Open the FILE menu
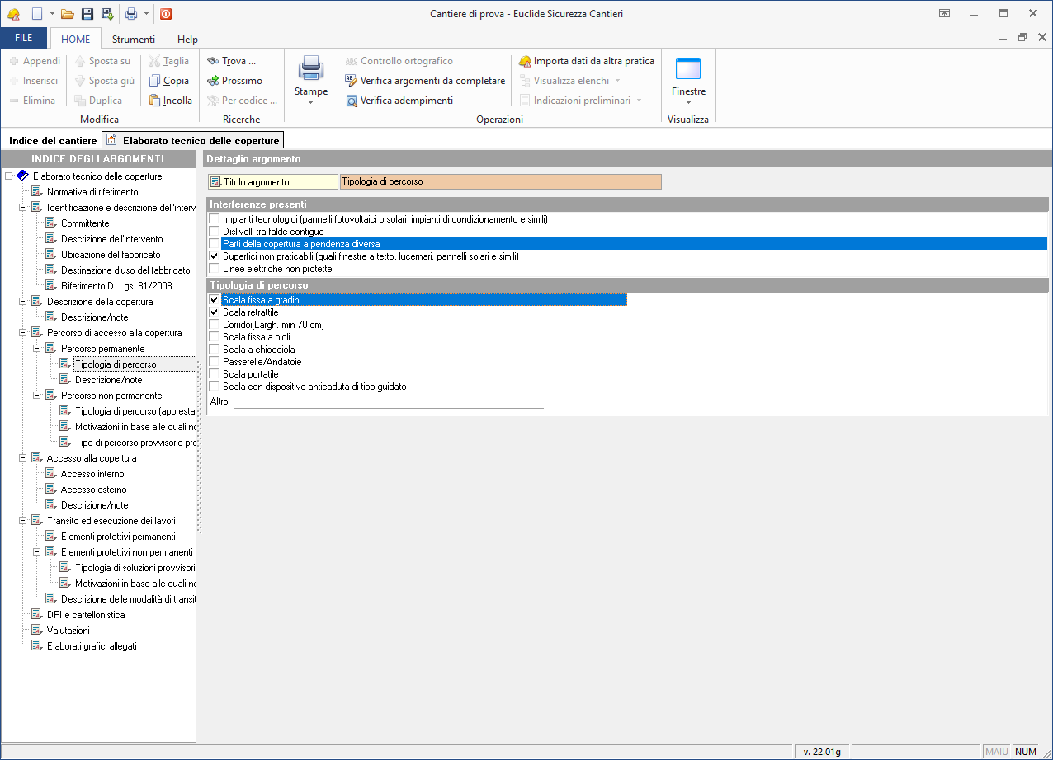 pyautogui.click(x=24, y=39)
